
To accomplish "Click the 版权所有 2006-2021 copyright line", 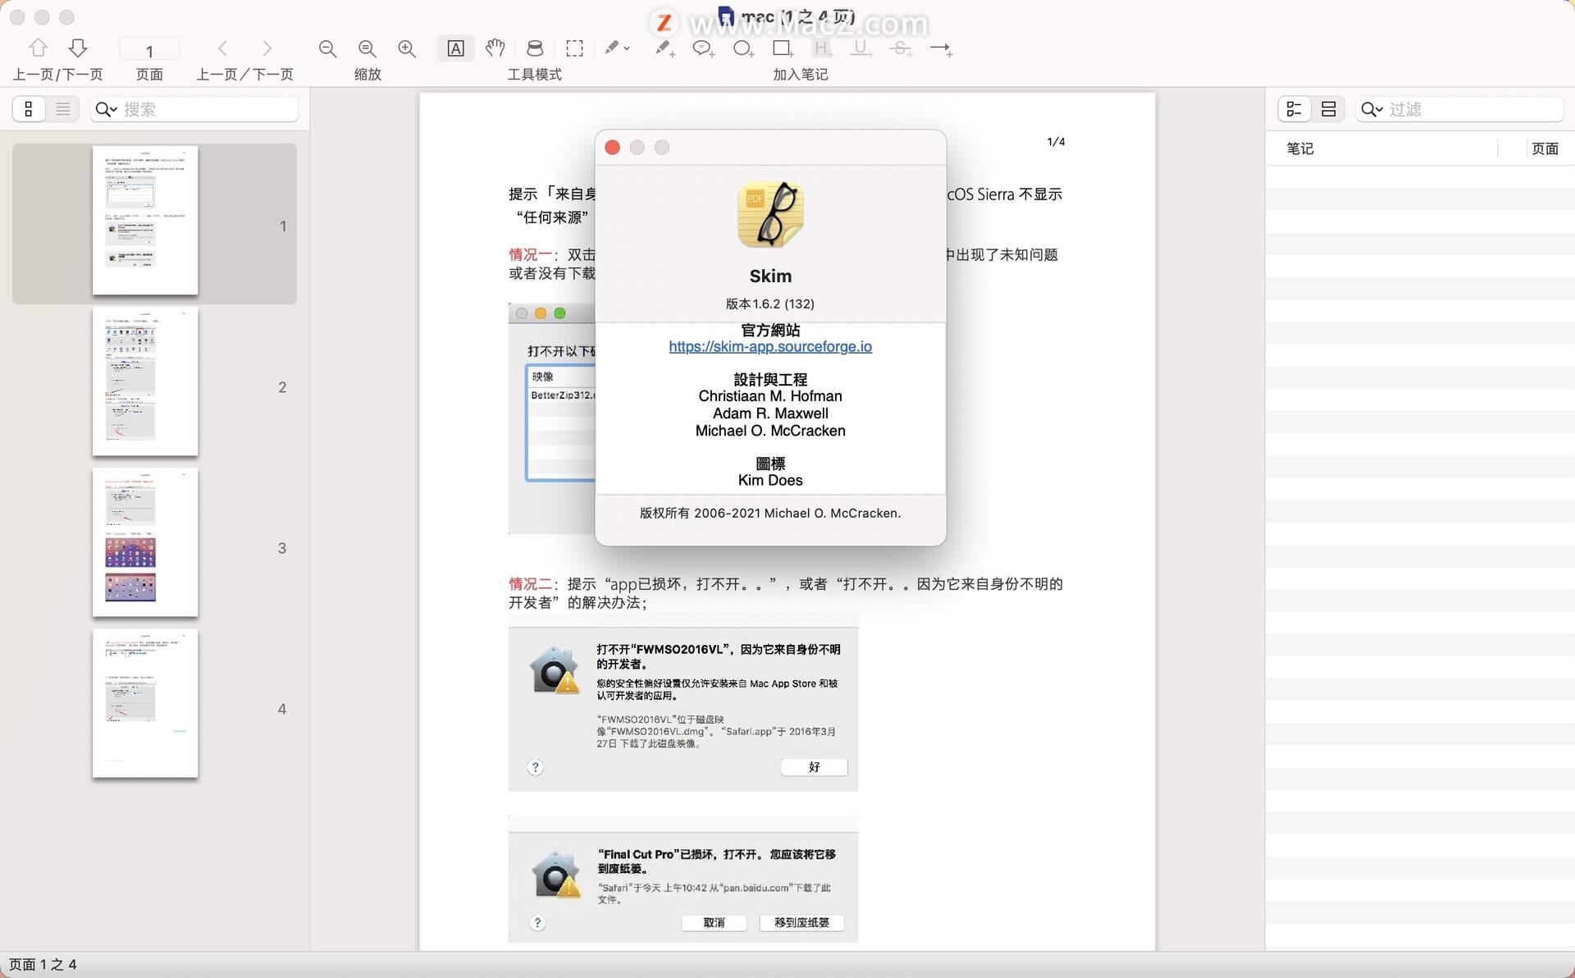I will (x=770, y=513).
